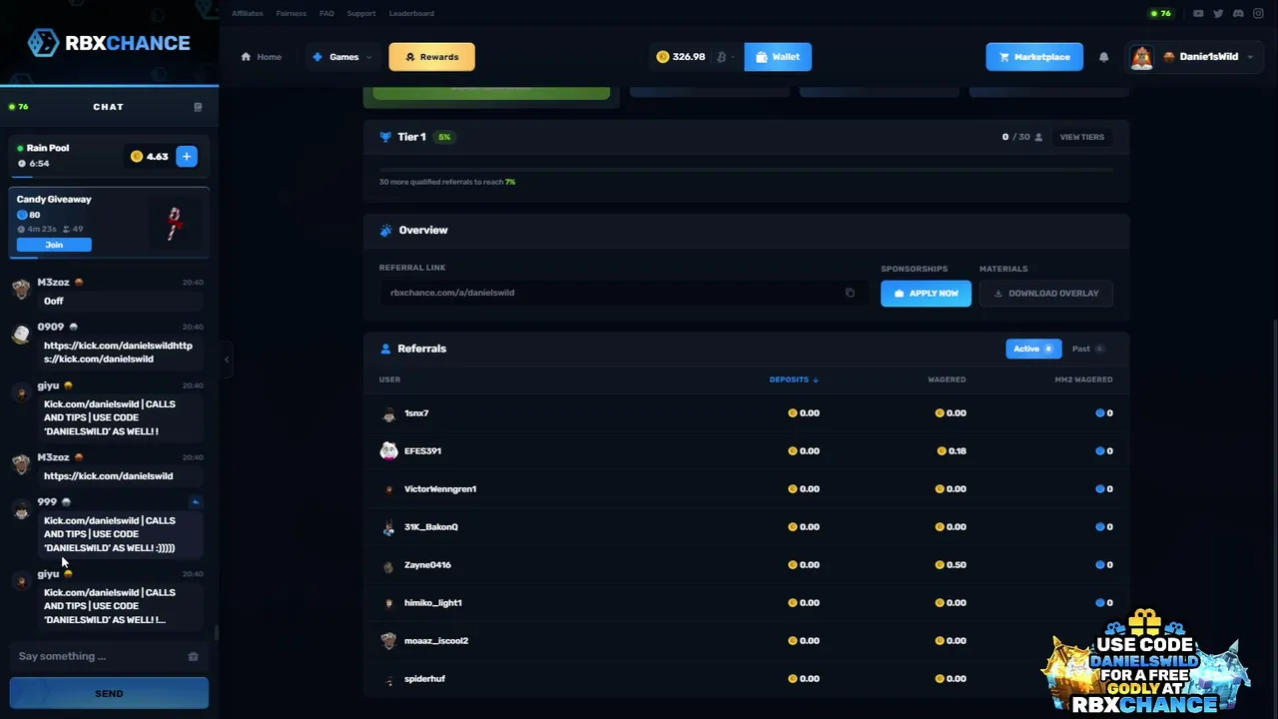Copy the referral link
The height and width of the screenshot is (719, 1278).
(850, 293)
